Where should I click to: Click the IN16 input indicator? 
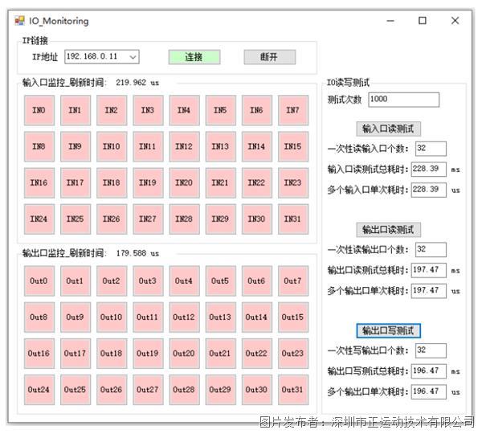(x=39, y=182)
